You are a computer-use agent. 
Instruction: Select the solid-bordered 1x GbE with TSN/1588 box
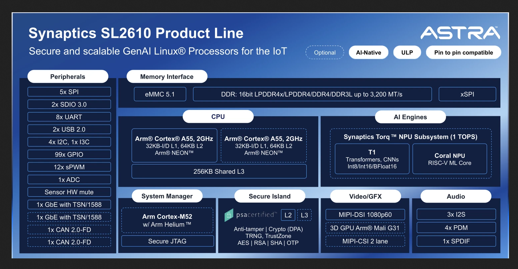click(69, 205)
